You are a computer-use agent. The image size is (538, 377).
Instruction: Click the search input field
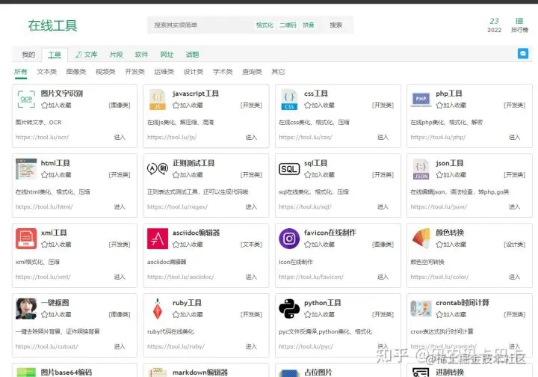point(201,25)
